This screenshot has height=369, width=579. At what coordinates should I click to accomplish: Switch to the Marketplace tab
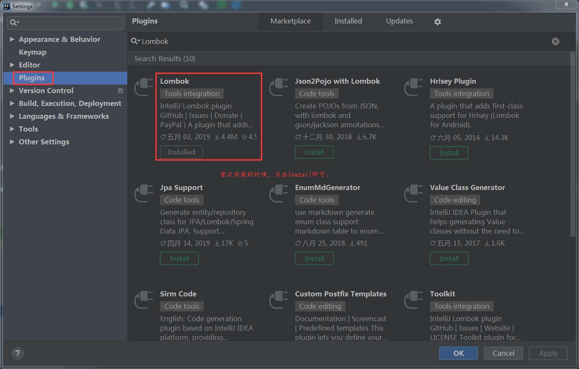[290, 21]
